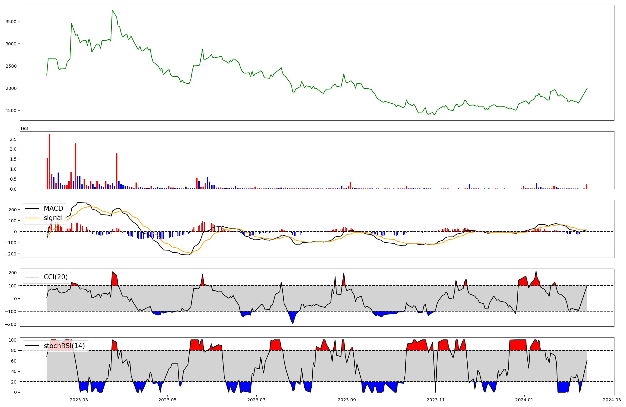This screenshot has width=626, height=407.
Task: Click the 2023-11 x-axis date label
Action: 436,400
